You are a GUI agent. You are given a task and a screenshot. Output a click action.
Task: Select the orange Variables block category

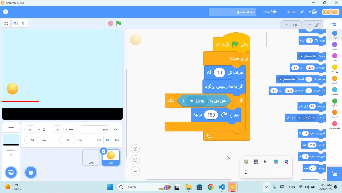pyautogui.click(x=335, y=114)
